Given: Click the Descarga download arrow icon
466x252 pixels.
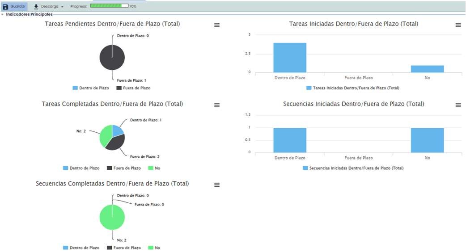Looking at the screenshot, I should click(36, 7).
